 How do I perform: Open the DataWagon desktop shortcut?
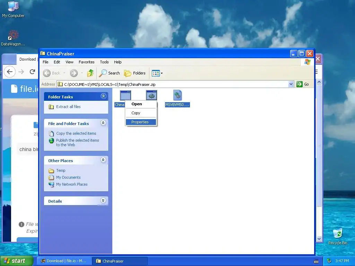[x=13, y=38]
